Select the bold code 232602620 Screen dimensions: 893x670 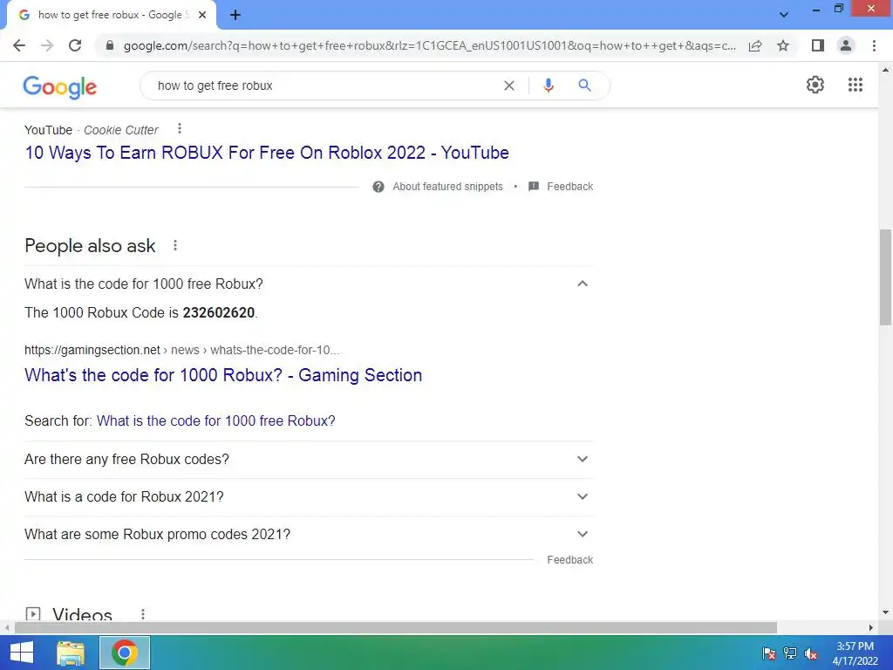[x=219, y=313]
